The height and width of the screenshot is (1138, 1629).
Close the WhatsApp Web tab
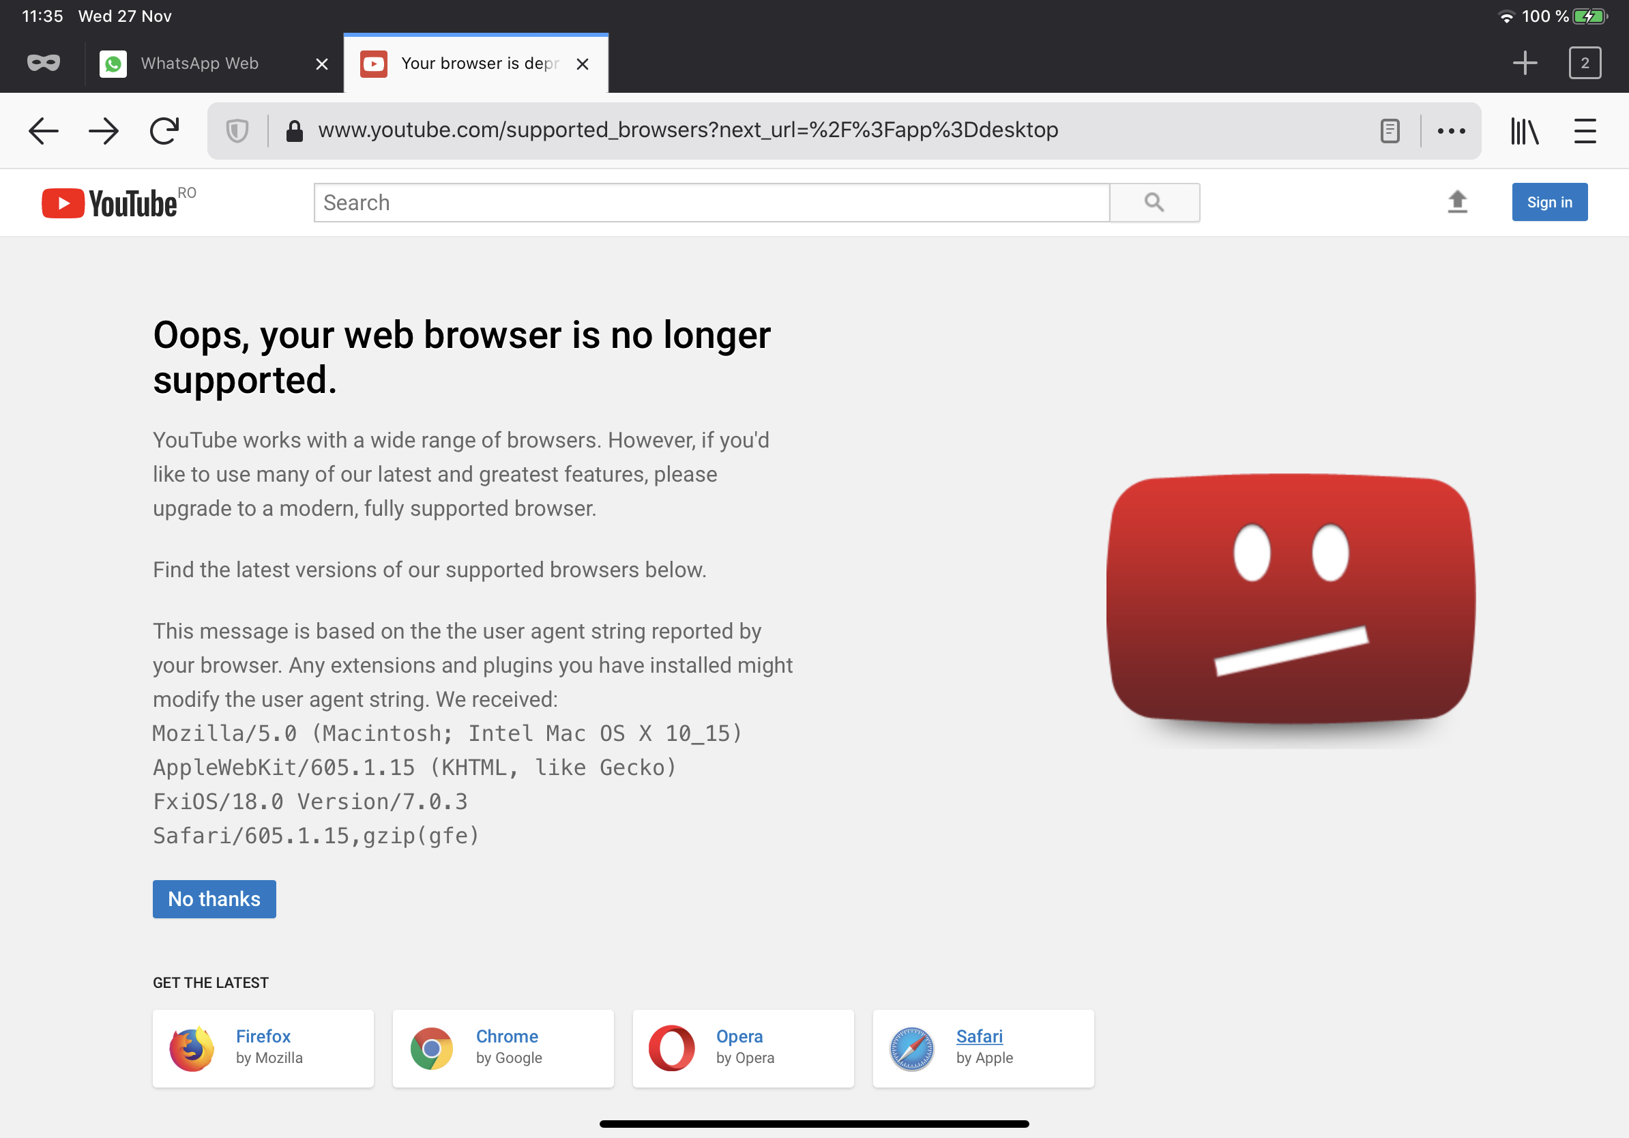(321, 64)
